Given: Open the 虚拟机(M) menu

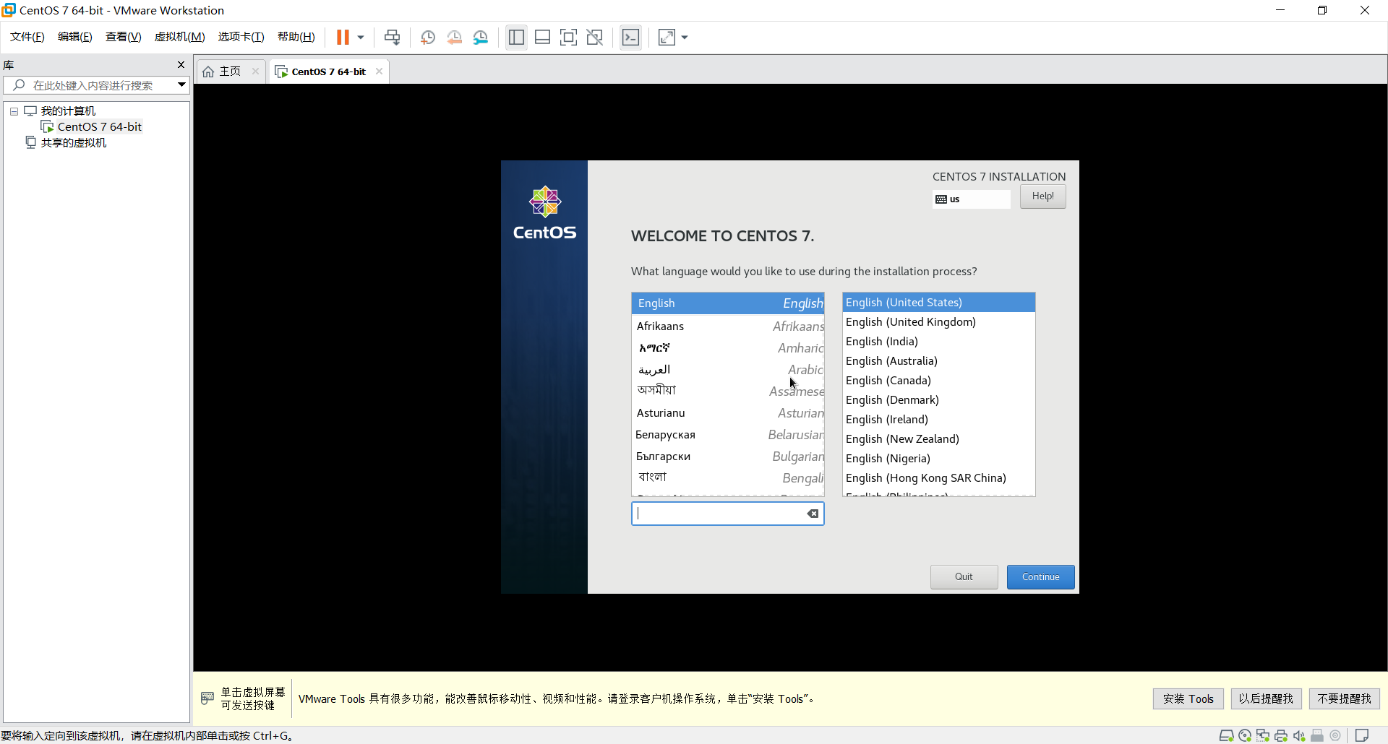Looking at the screenshot, I should 180,37.
